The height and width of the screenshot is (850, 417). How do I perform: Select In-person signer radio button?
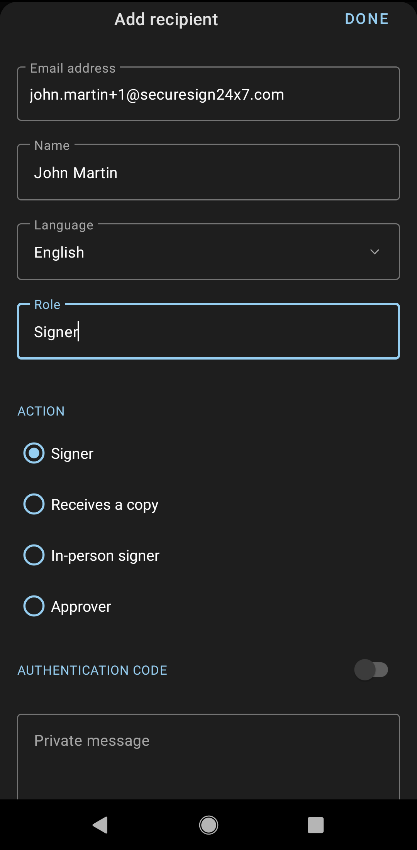click(x=34, y=555)
